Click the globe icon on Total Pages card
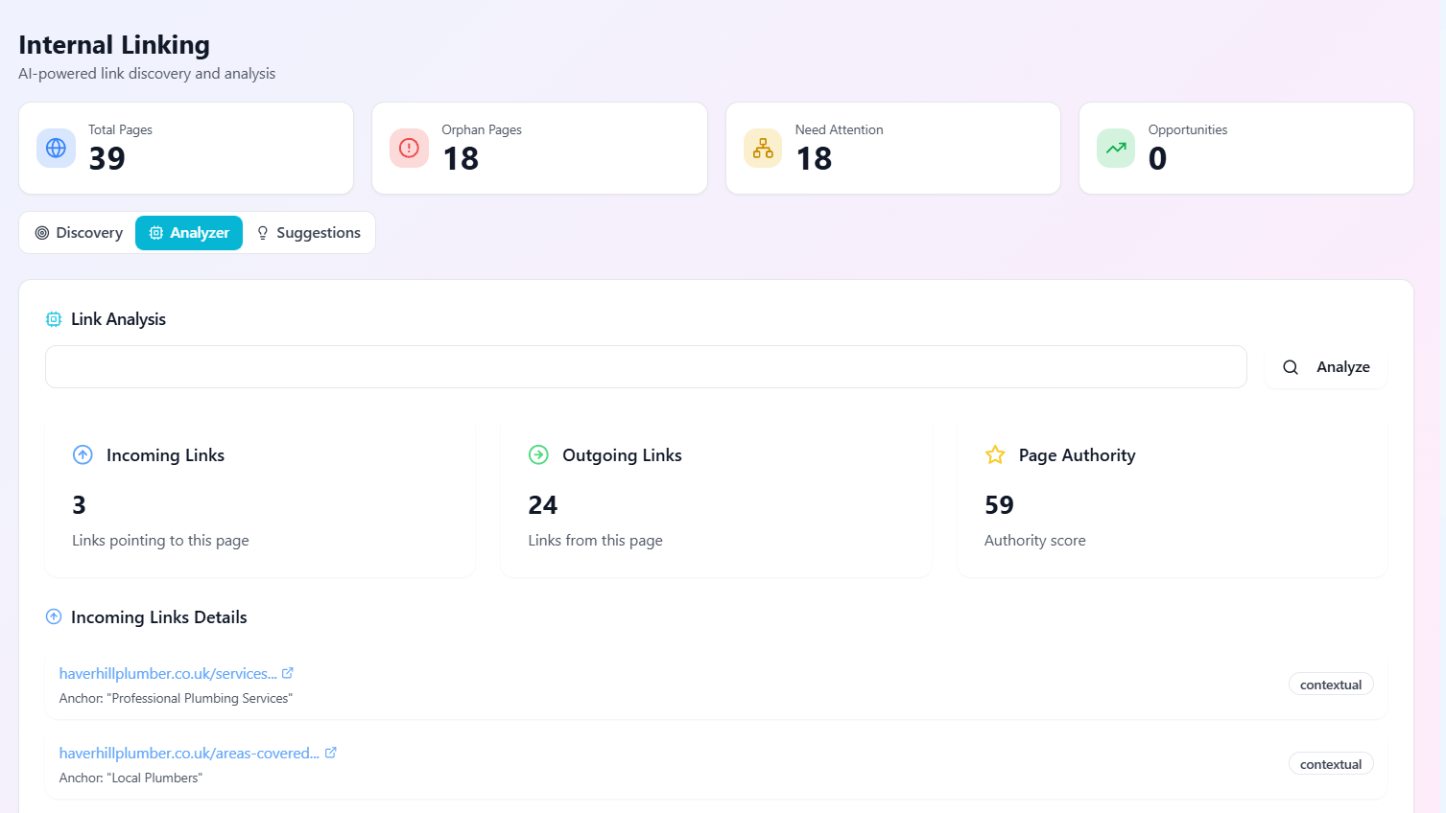Image resolution: width=1446 pixels, height=813 pixels. click(x=56, y=148)
